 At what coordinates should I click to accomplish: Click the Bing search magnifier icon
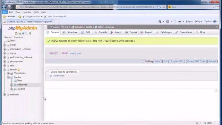click(x=214, y=7)
